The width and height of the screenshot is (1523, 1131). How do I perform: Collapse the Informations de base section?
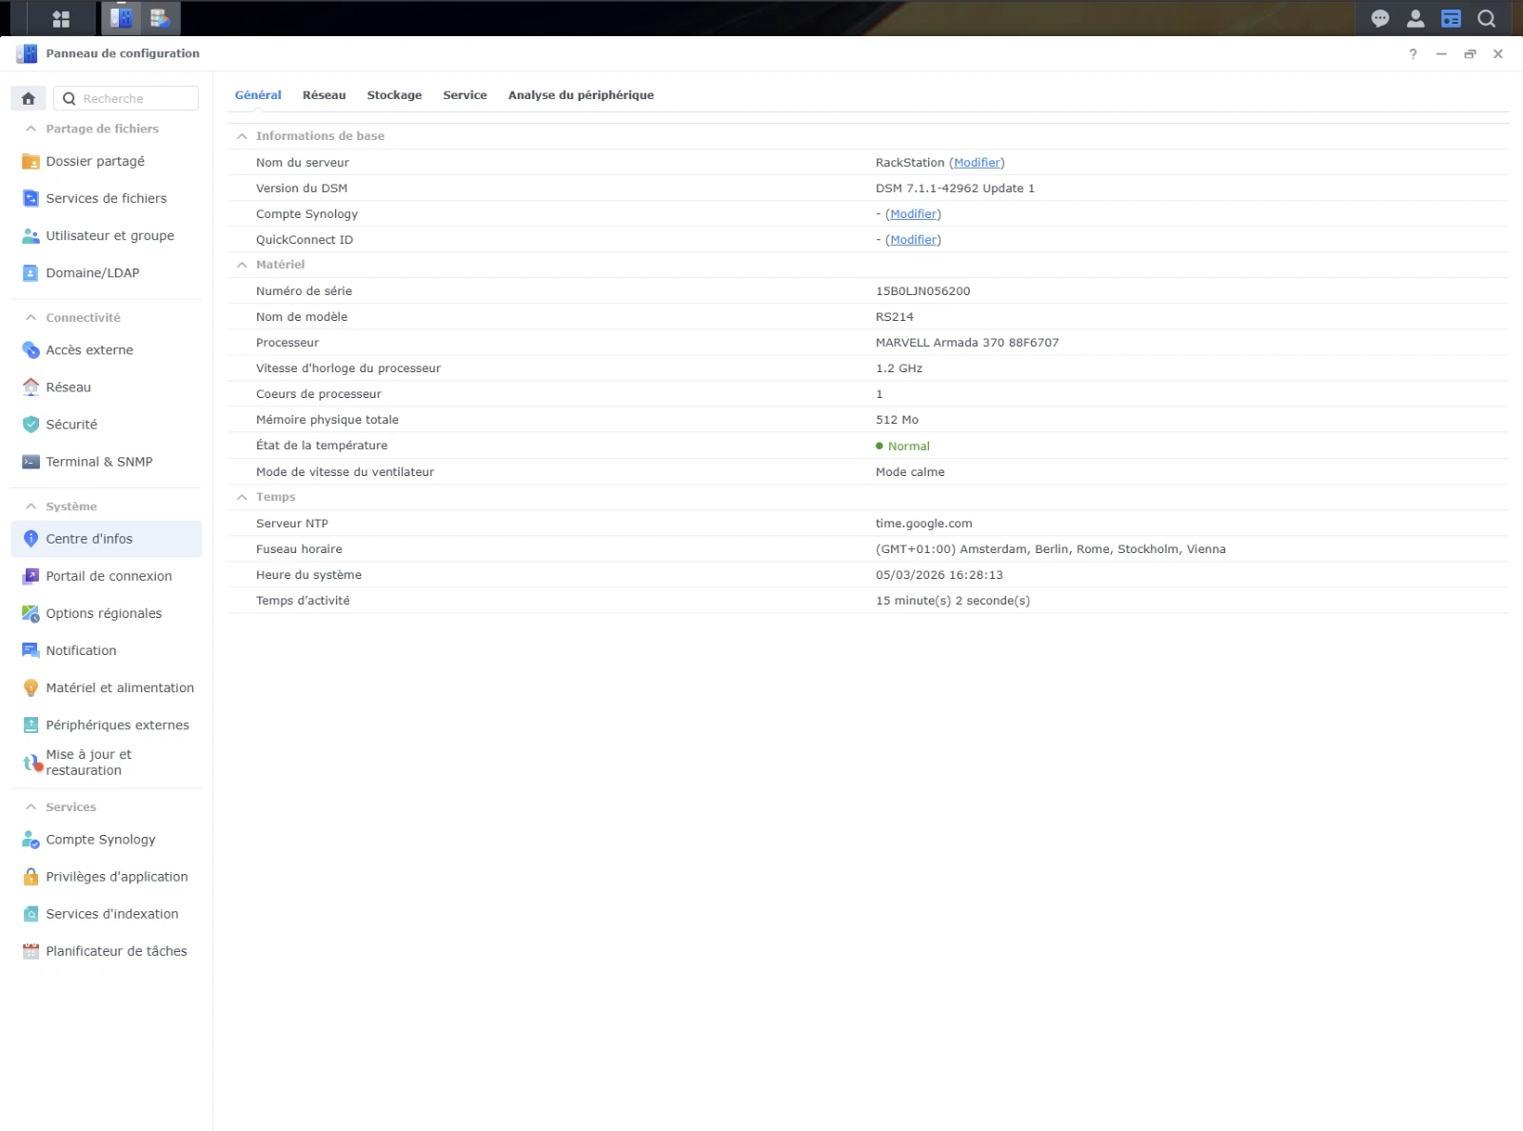(242, 136)
